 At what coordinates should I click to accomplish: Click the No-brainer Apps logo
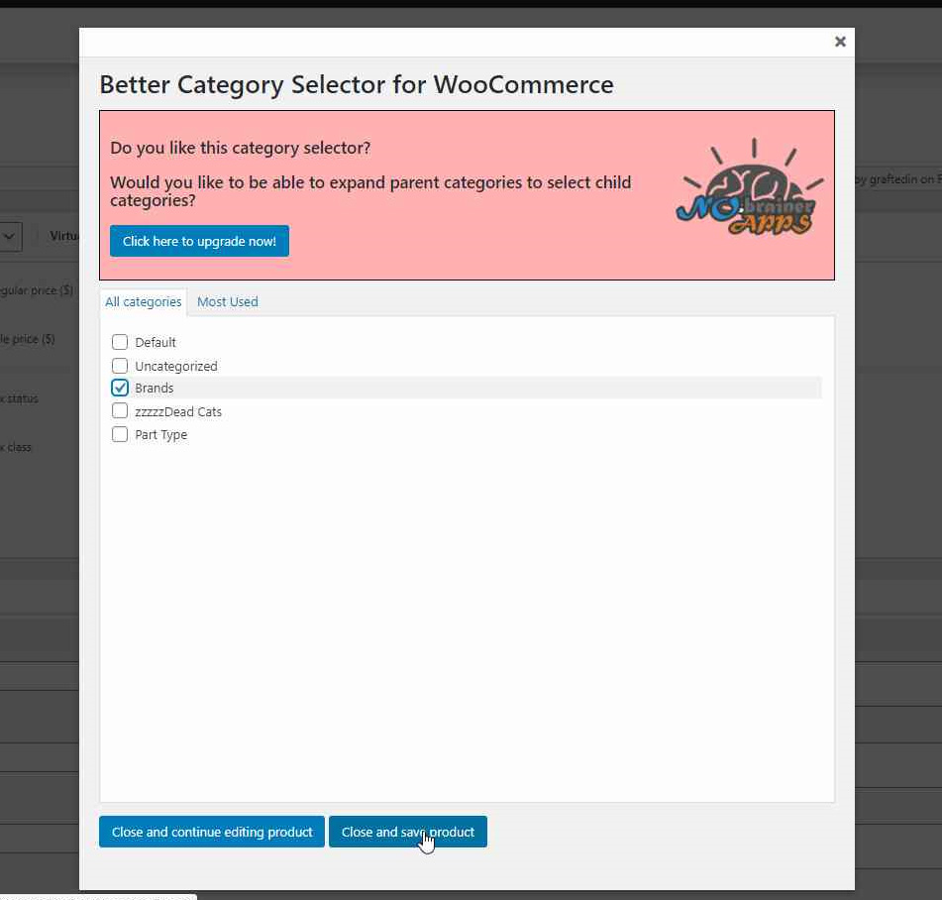750,187
